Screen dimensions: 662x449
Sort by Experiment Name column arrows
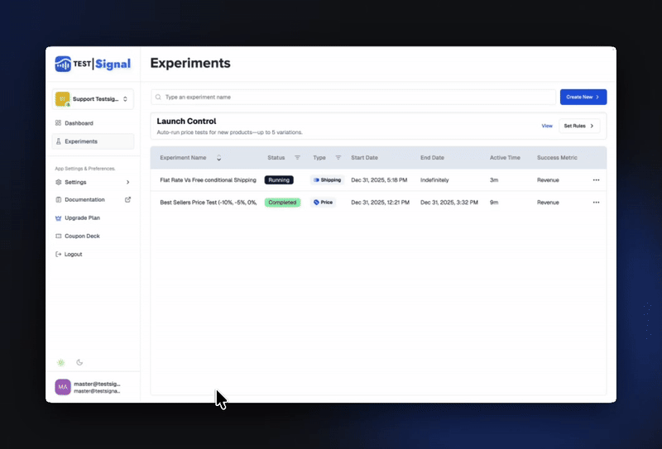point(219,158)
